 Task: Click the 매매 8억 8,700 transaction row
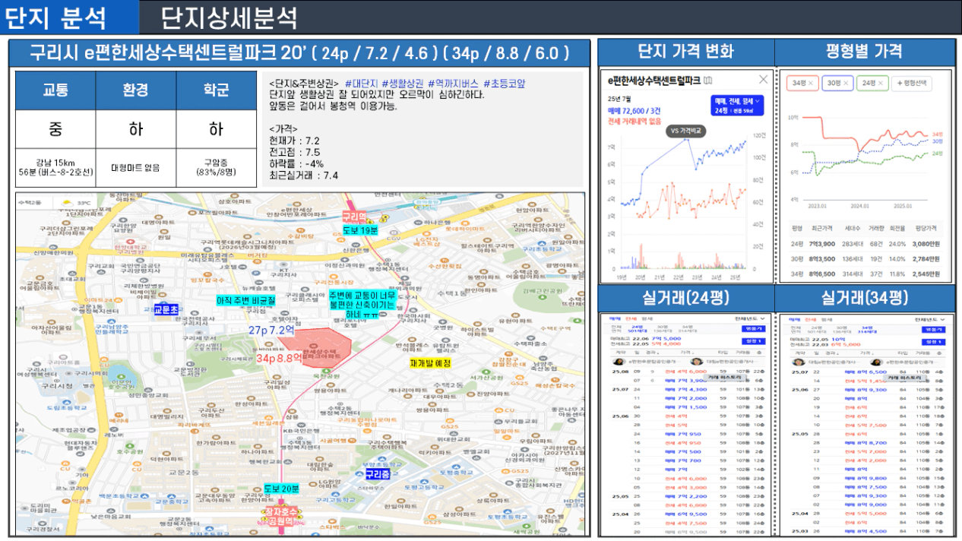click(867, 442)
